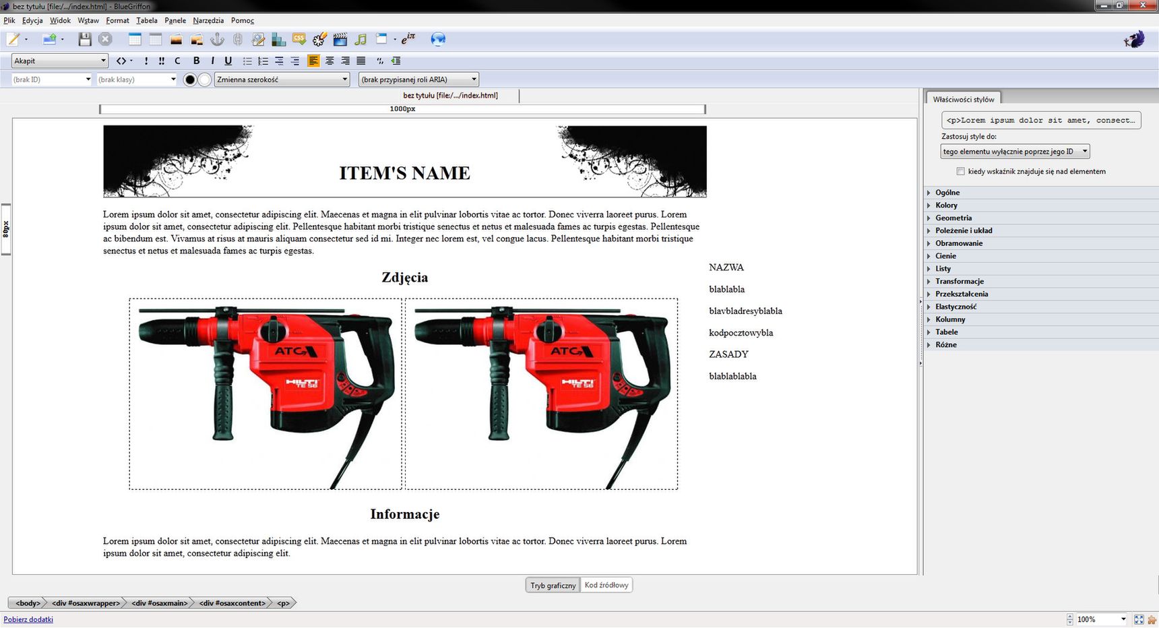Open the Tabela menu
The width and height of the screenshot is (1159, 628).
coord(147,20)
